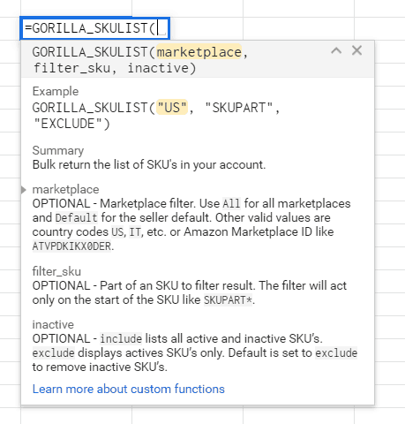Click the "EXCLUDE" example argument

67,124
